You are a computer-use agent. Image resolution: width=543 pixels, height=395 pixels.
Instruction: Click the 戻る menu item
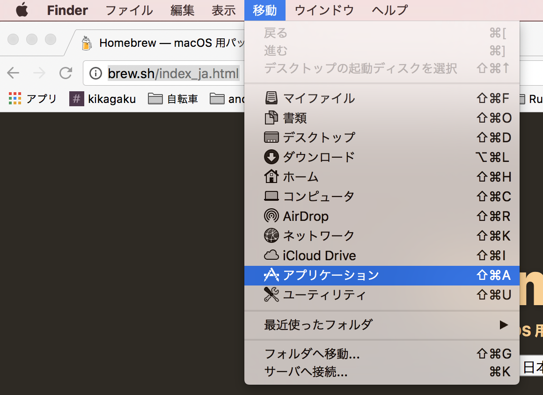(382, 33)
